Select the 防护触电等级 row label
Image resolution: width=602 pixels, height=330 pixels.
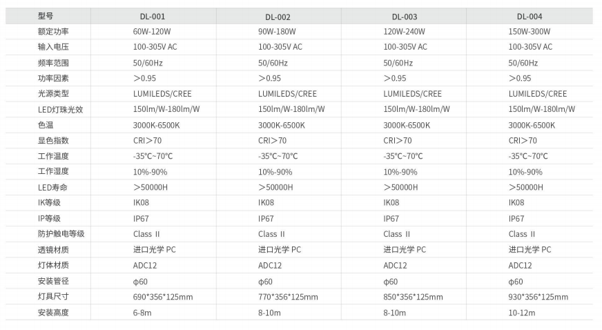(x=61, y=234)
